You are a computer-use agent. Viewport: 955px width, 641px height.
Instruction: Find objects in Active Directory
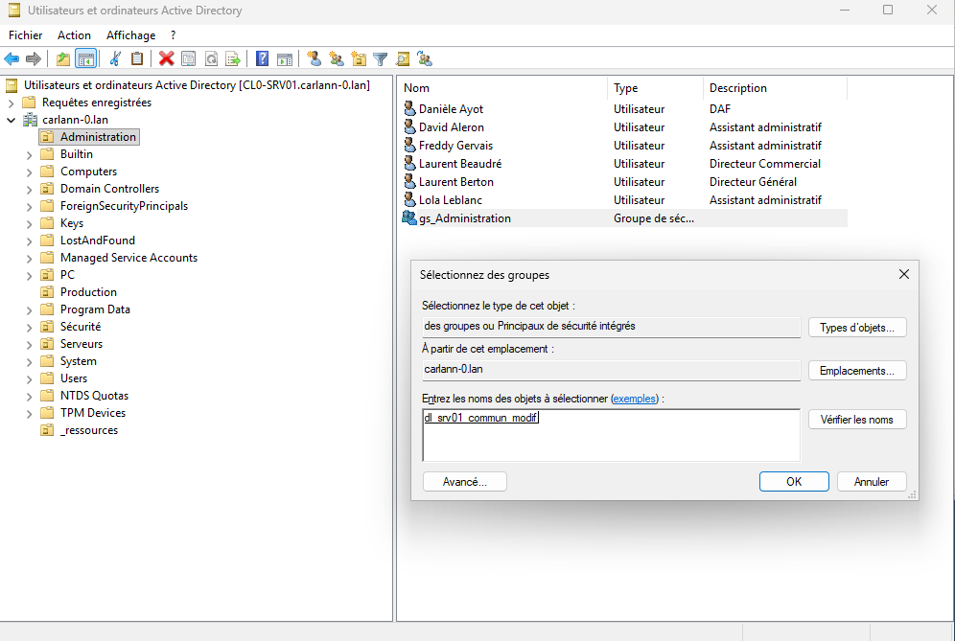pyautogui.click(x=402, y=59)
